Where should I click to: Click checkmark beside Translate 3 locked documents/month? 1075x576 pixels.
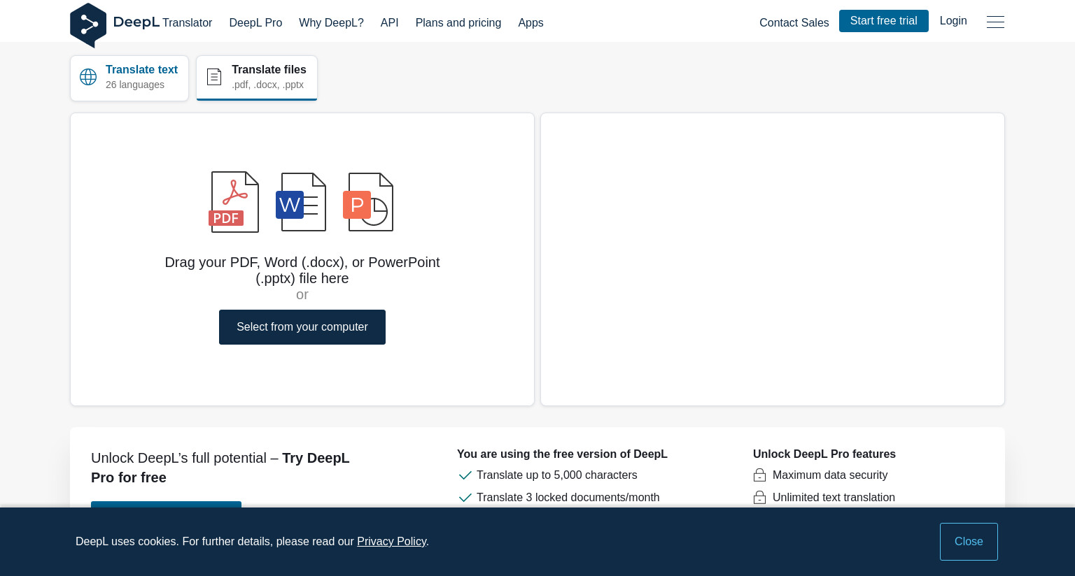[465, 498]
